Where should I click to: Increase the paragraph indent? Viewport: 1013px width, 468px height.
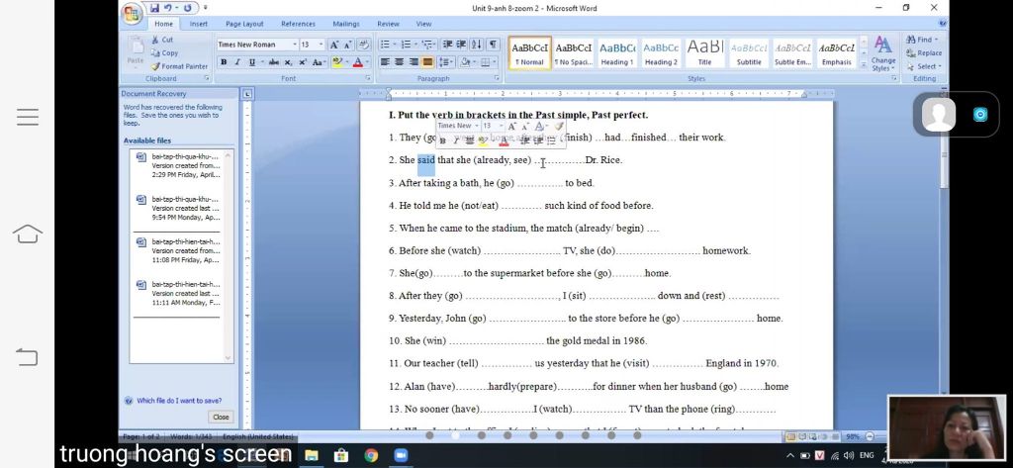tap(461, 45)
